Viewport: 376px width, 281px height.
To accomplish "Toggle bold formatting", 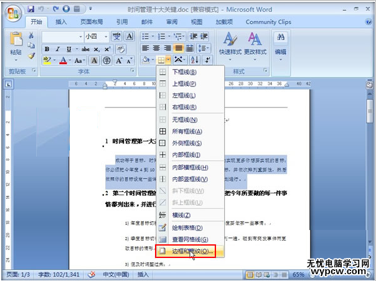I will 47,49.
